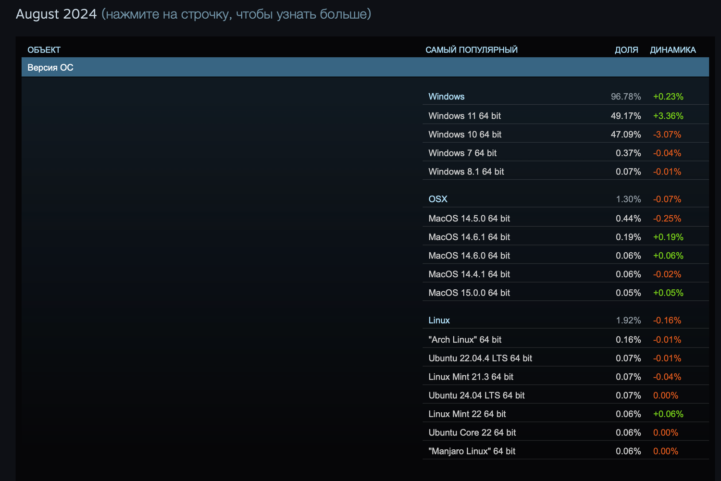
Task: Click the Linux Mint 22 change value +0.06%
Action: (x=668, y=414)
